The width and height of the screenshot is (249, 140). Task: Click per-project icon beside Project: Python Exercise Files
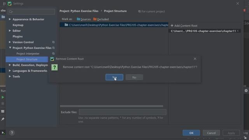tap(53, 48)
